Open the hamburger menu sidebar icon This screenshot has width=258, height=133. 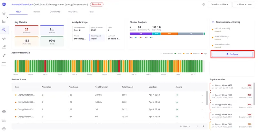(4, 64)
